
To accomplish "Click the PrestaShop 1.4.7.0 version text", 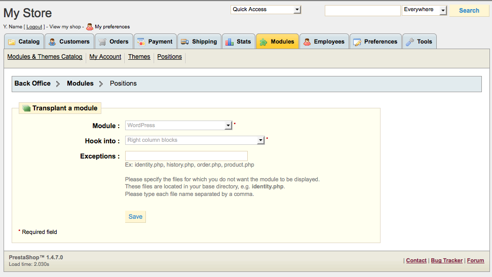I will pos(36,257).
